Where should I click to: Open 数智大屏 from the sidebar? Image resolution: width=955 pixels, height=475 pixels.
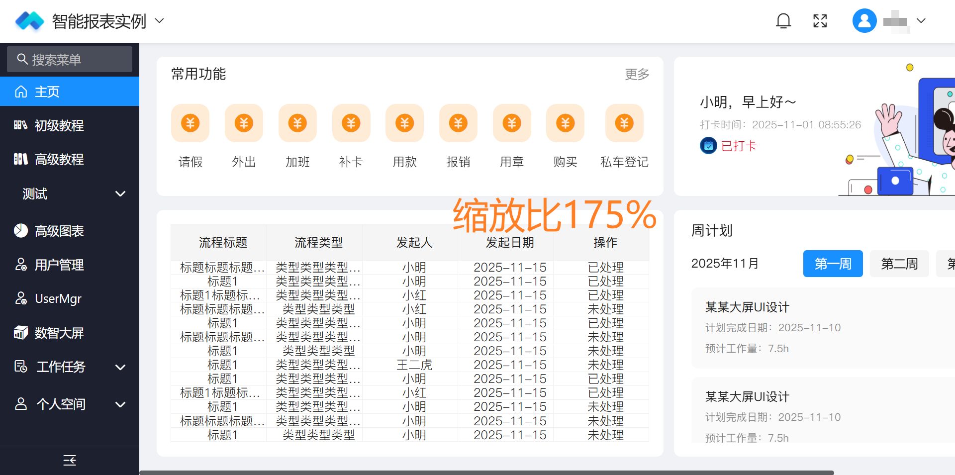coord(59,333)
